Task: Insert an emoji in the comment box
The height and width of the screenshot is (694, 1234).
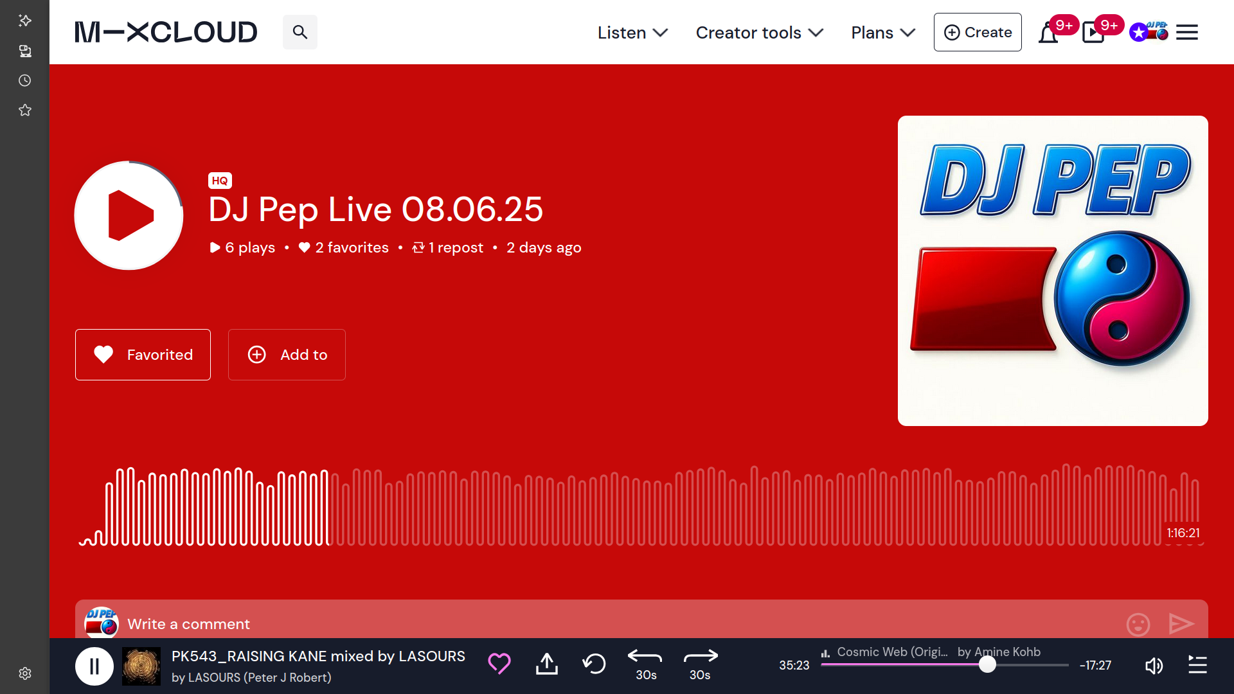Action: pos(1138,624)
